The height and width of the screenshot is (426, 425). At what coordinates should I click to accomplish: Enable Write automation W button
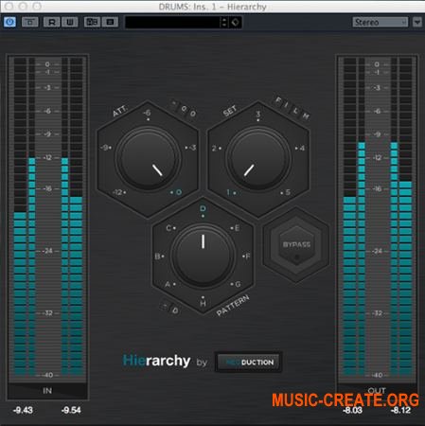tap(70, 22)
